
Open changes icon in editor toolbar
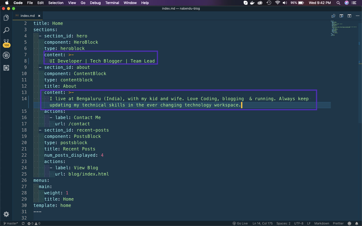pos(333,16)
